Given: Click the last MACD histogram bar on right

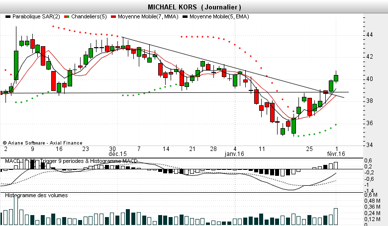Looking at the screenshot, I should [336, 166].
